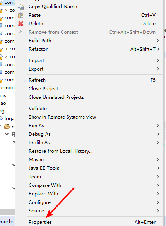Collapse the package tree chevron beside the grid icon

(7, 134)
